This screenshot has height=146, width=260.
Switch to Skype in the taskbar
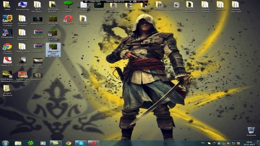click(81, 143)
